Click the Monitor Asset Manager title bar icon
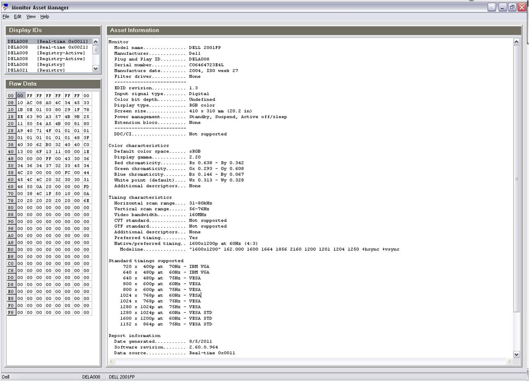The image size is (529, 381). tap(5, 7)
